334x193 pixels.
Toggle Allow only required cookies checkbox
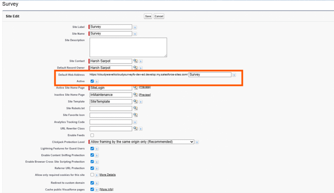(92, 175)
